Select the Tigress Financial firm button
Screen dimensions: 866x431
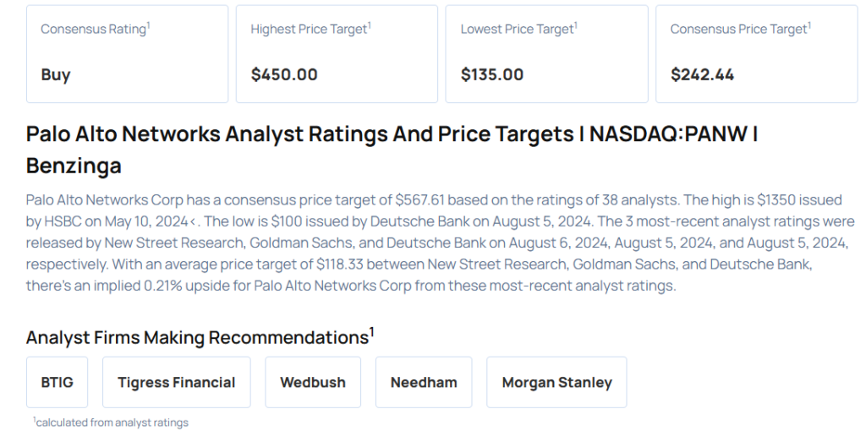point(176,382)
